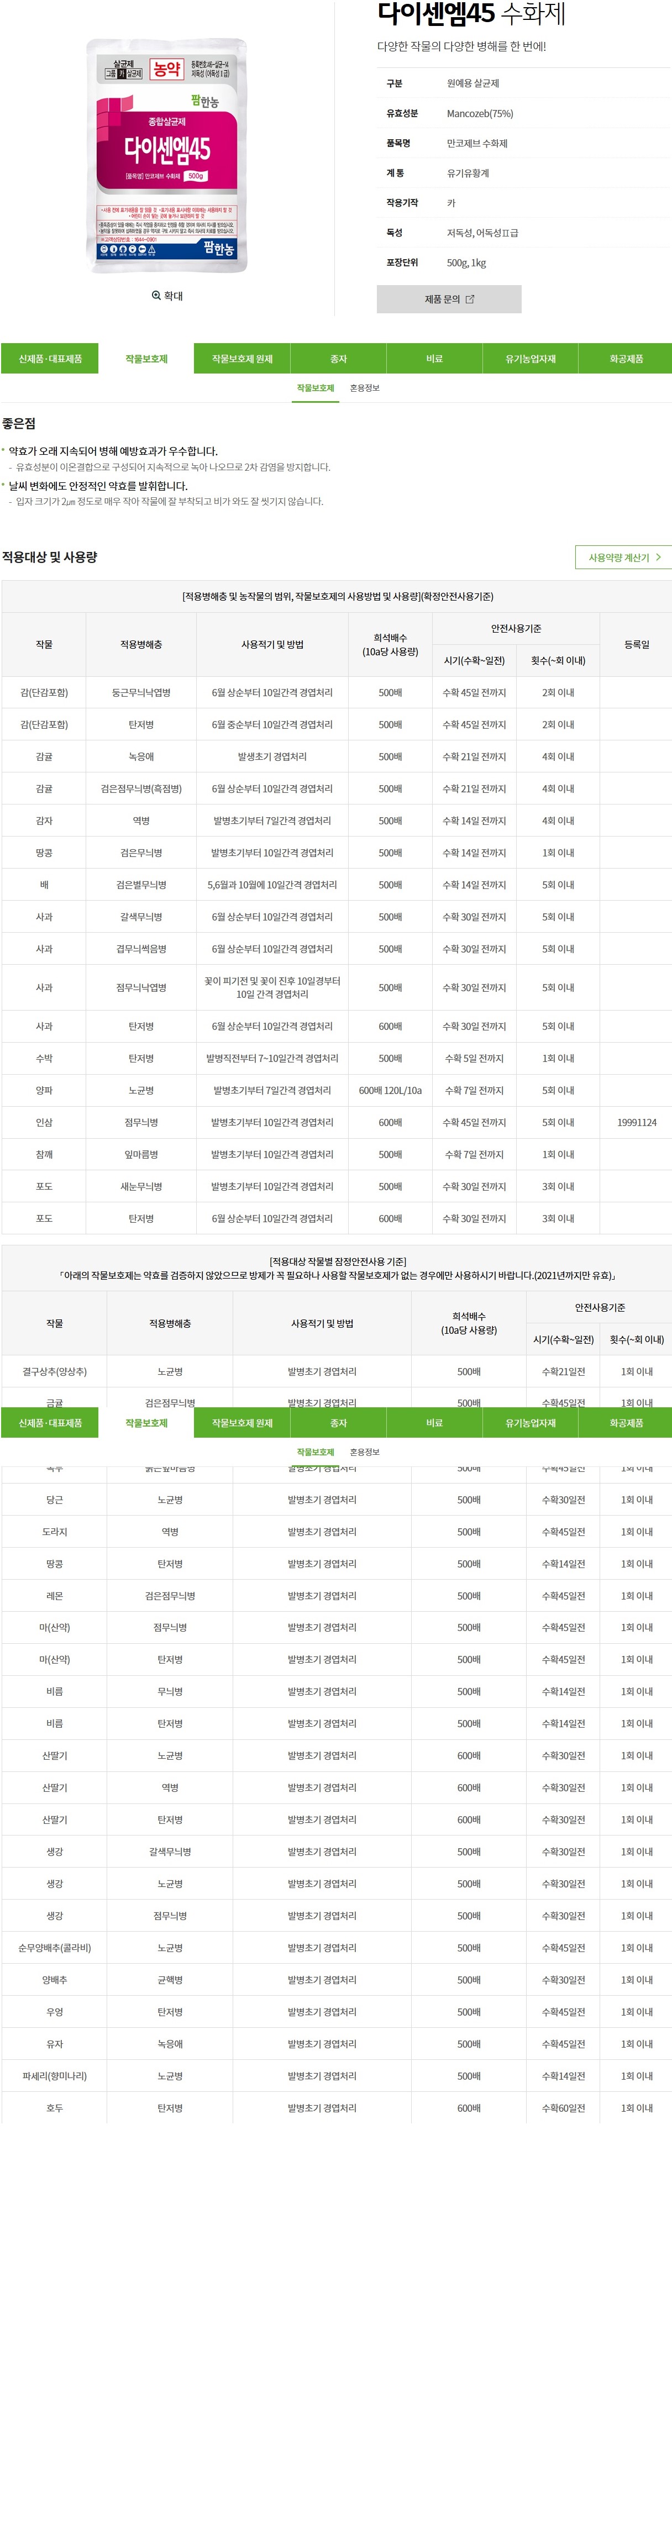This screenshot has width=672, height=2535.
Task: Switch to 작물보호제 원제 tab at top
Action: [x=242, y=359]
